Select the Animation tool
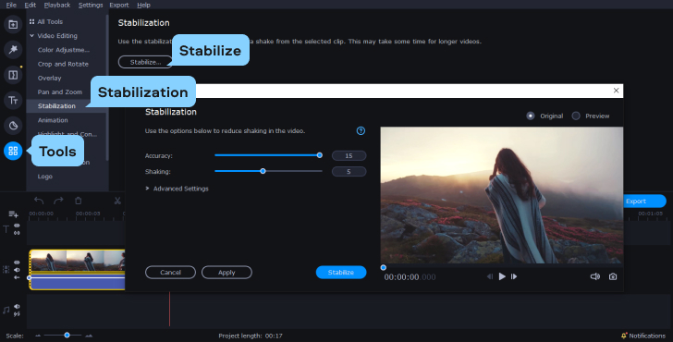673x342 pixels. pyautogui.click(x=53, y=120)
